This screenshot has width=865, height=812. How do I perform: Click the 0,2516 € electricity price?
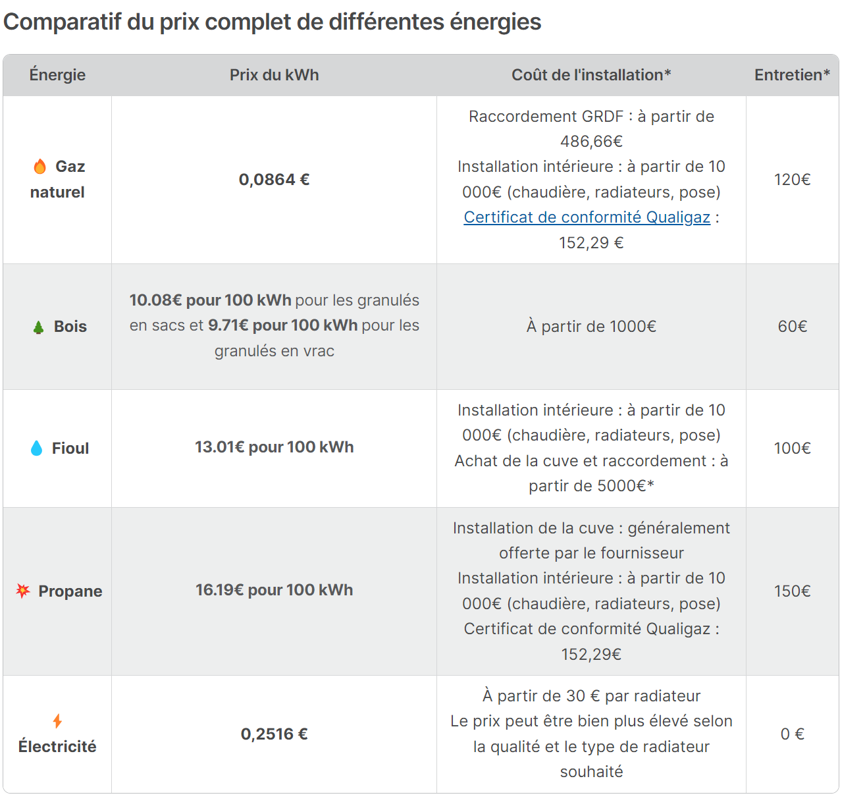(x=274, y=734)
